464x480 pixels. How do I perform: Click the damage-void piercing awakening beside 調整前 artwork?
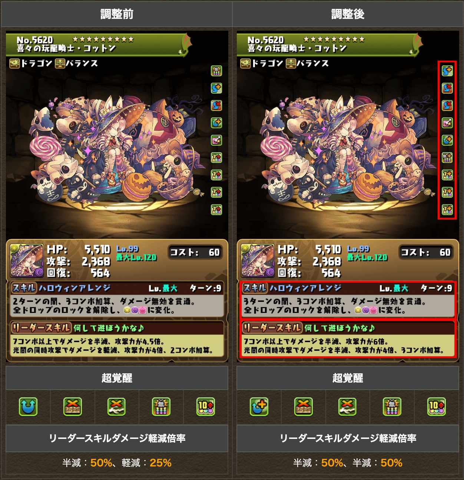point(216,71)
